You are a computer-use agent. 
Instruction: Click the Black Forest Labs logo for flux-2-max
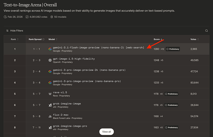(x=50, y=116)
